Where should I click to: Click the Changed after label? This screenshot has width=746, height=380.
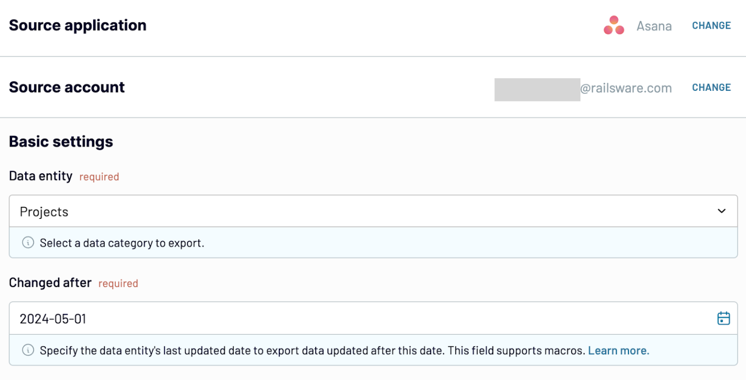(x=50, y=282)
